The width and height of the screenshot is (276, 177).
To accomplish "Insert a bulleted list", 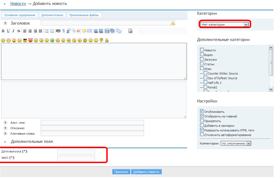I will click(47, 31).
